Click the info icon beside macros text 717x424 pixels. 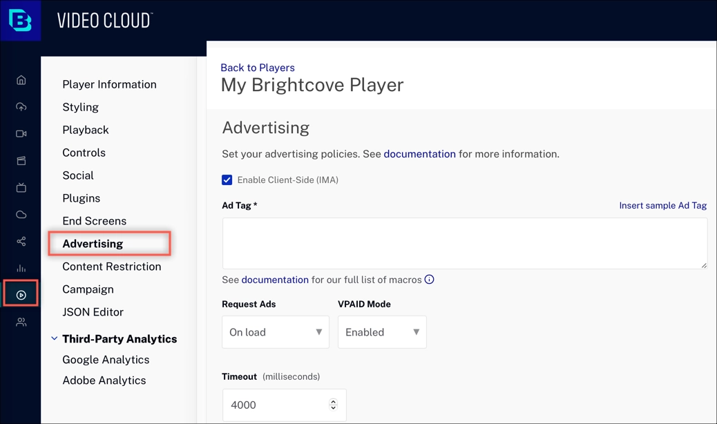tap(429, 280)
